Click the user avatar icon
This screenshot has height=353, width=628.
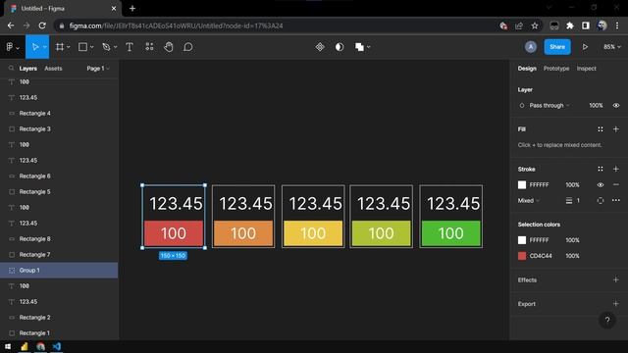click(x=531, y=47)
